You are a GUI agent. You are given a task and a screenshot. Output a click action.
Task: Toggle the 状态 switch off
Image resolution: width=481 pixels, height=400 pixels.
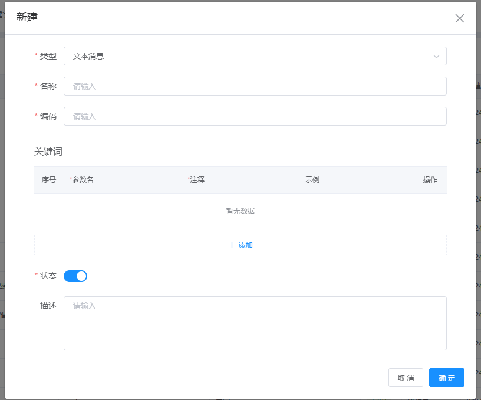coord(75,276)
